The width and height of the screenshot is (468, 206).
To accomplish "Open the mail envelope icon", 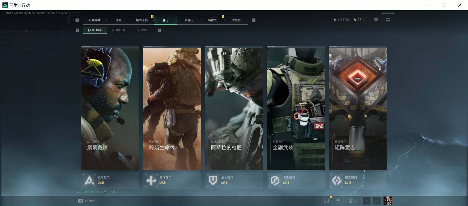I will click(376, 20).
